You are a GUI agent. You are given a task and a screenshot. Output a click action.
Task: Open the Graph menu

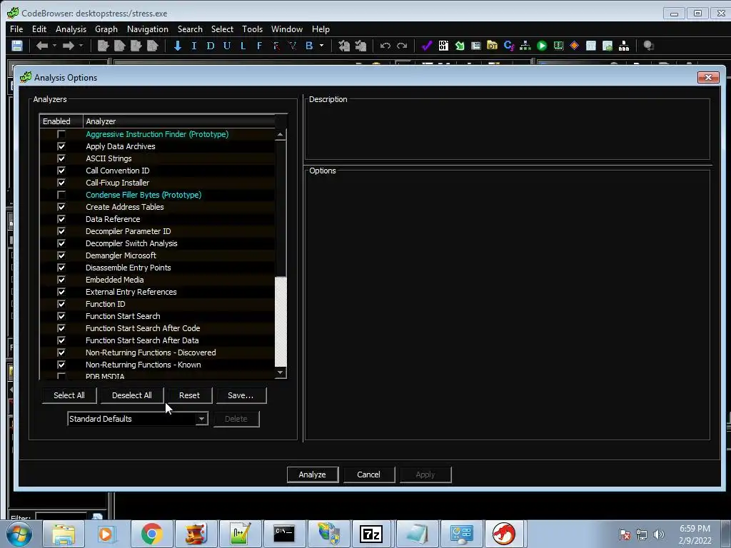106,29
